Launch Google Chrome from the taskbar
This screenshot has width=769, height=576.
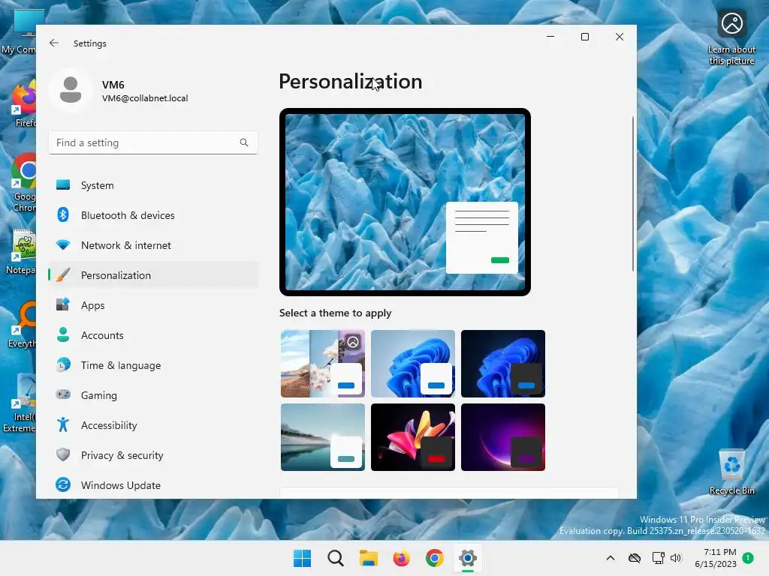[x=435, y=558]
